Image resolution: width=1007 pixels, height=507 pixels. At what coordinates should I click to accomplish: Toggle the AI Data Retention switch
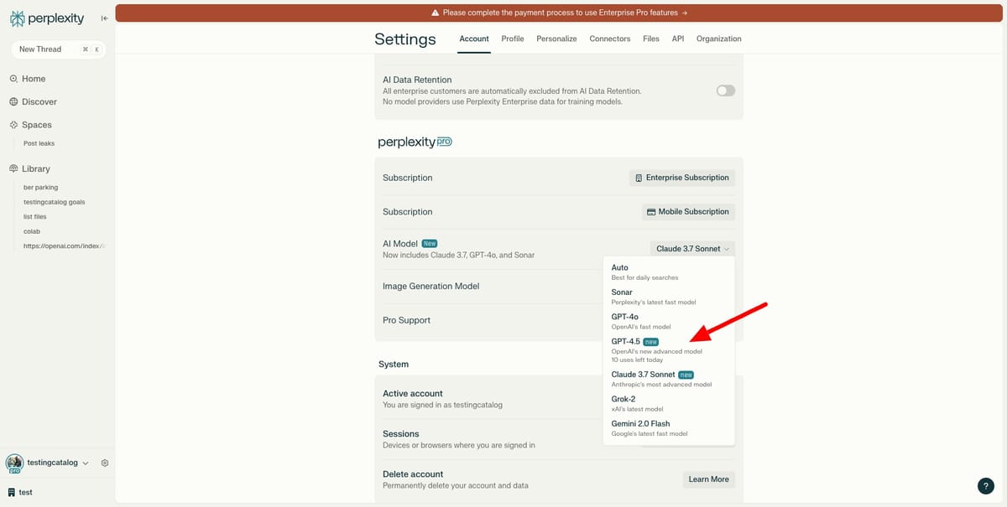click(x=724, y=90)
